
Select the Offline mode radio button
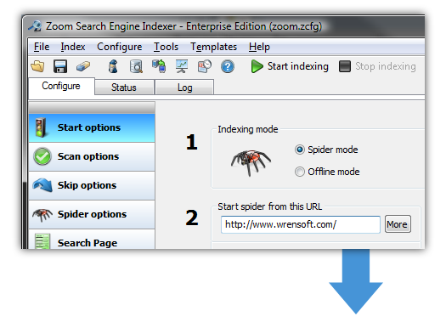pyautogui.click(x=300, y=172)
